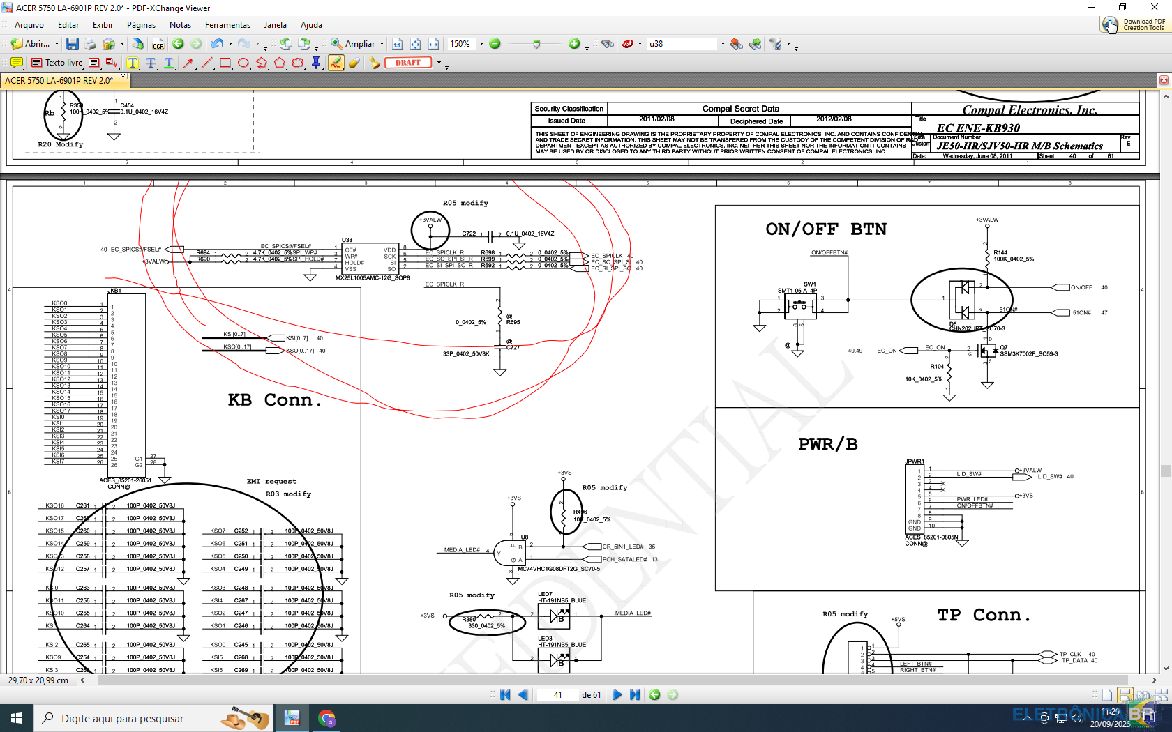Click the DRAFT stamp button

pos(408,63)
